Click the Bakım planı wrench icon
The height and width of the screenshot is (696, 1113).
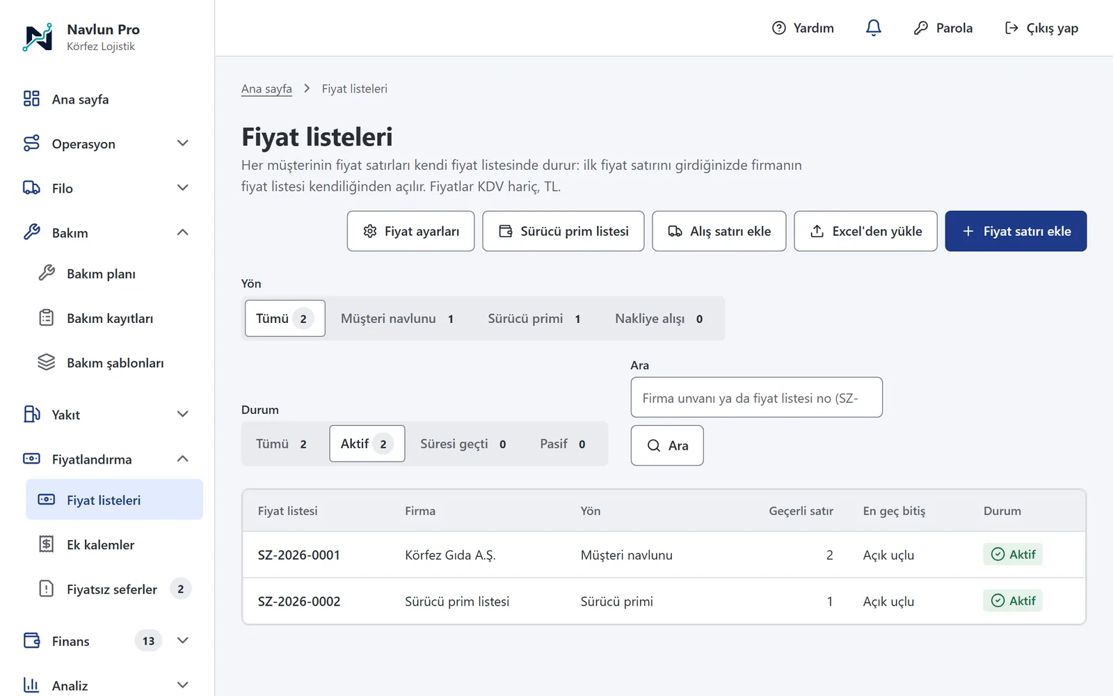pos(47,273)
